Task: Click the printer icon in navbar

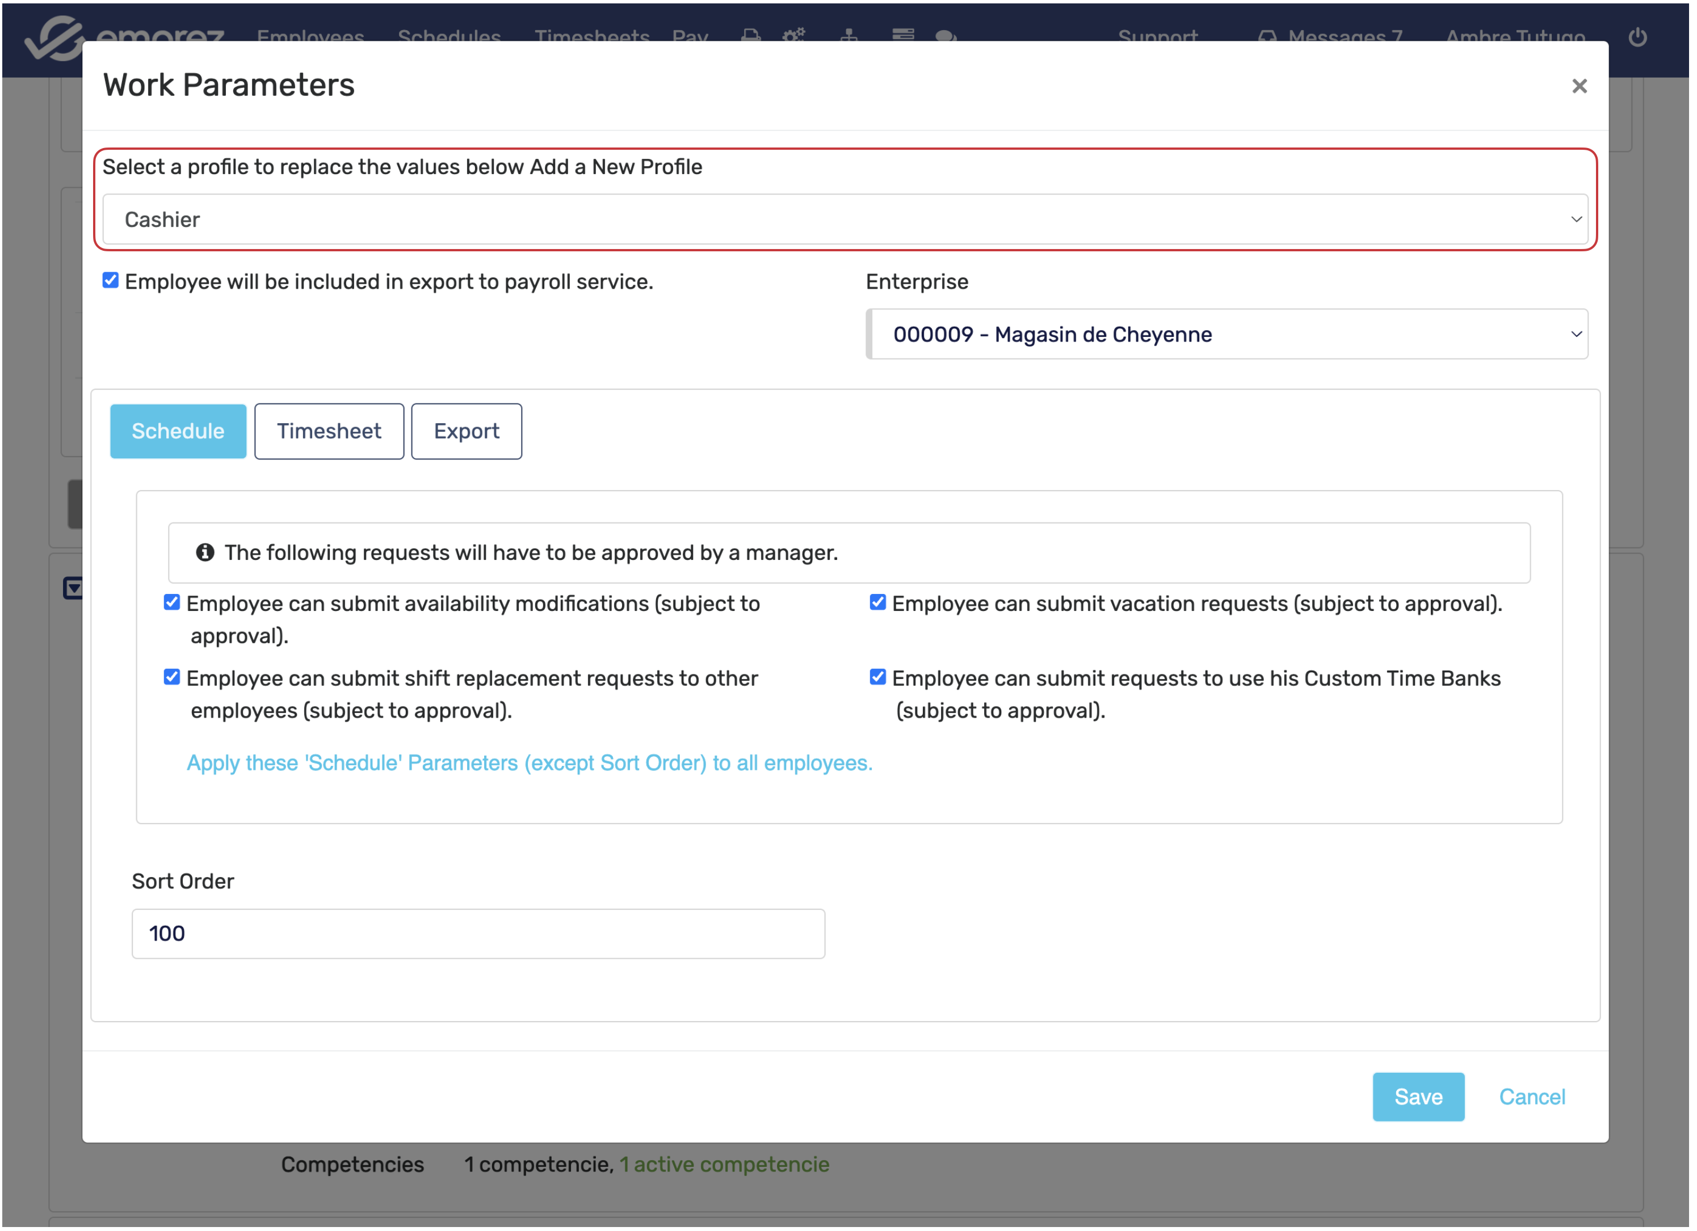Action: pyautogui.click(x=750, y=35)
